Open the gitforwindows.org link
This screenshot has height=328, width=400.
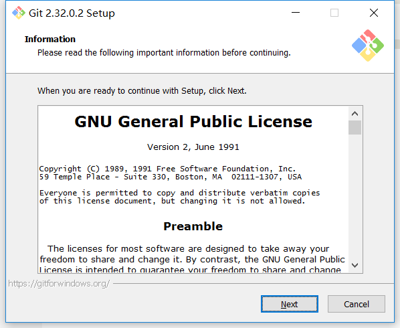59,284
